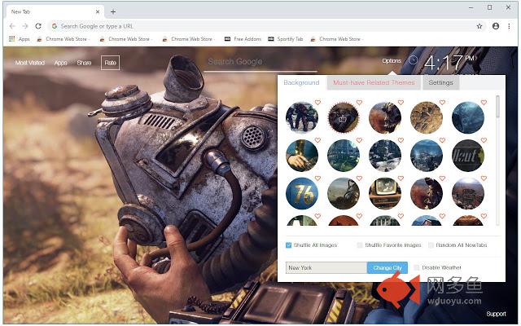The image size is (521, 326).
Task: Switch to Must-have Related Themes tab
Action: (x=374, y=82)
